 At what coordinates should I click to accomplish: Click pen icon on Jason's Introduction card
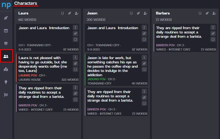point(144,33)
